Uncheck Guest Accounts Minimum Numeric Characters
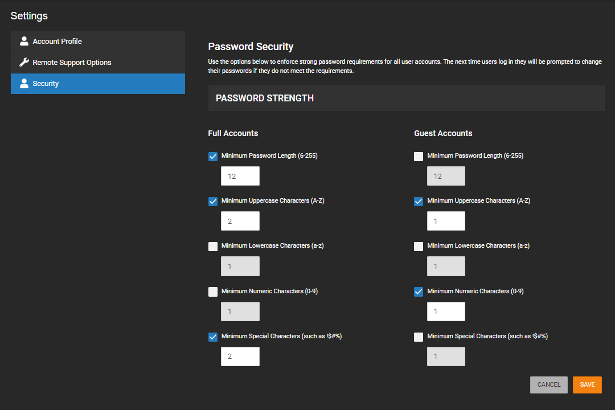This screenshot has width=615, height=410. (419, 292)
